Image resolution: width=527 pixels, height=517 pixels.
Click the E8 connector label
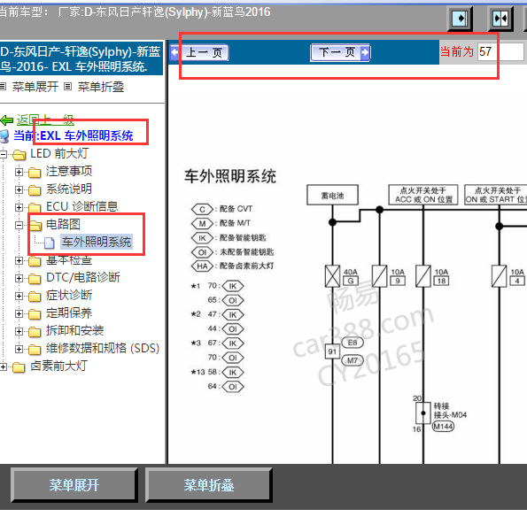coord(353,343)
